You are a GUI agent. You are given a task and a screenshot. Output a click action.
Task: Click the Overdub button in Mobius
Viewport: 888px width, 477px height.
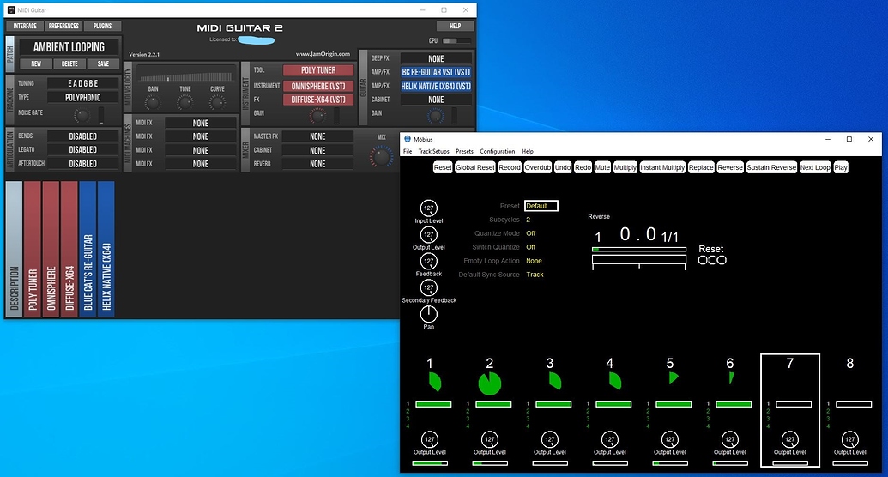point(537,167)
